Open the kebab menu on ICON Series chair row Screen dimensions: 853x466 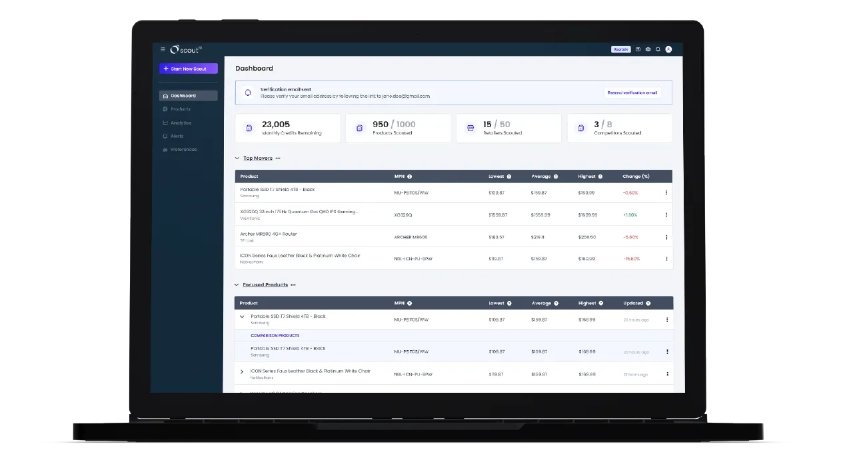coord(666,258)
